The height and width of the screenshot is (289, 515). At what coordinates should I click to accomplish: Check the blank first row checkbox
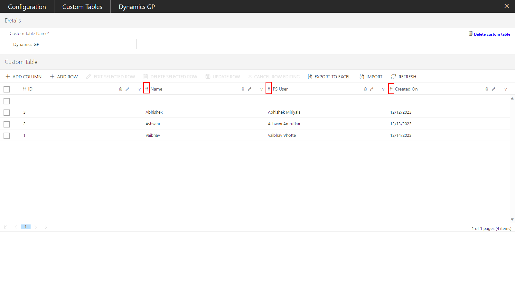coord(7,101)
